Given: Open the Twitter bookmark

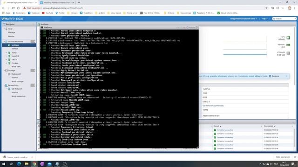Looking at the screenshot, I should (60, 13).
